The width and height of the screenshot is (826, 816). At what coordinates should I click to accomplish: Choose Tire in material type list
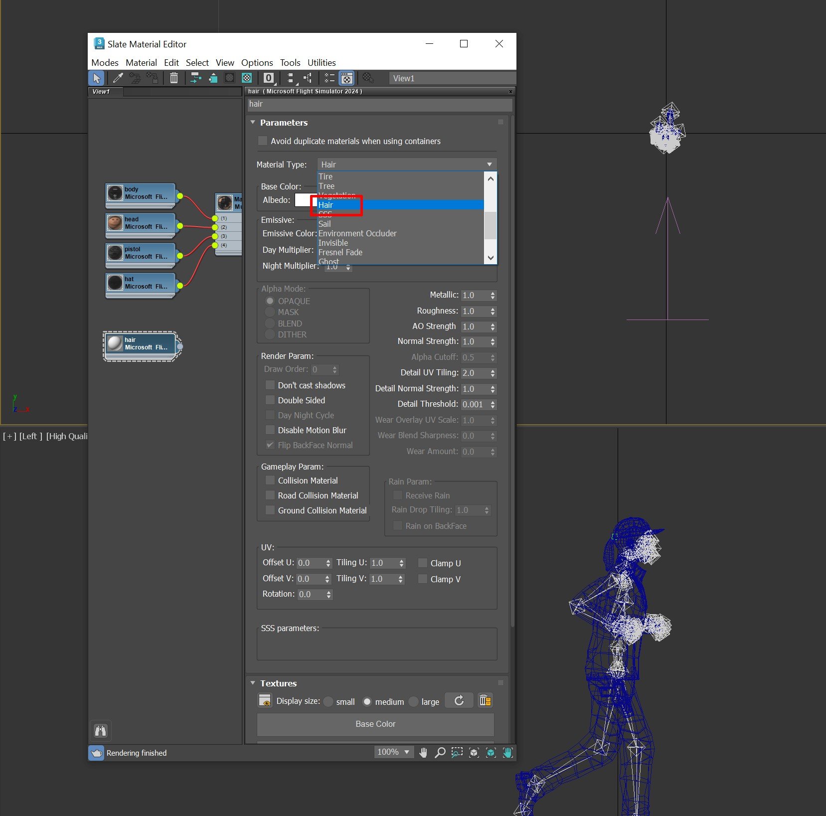coord(401,176)
